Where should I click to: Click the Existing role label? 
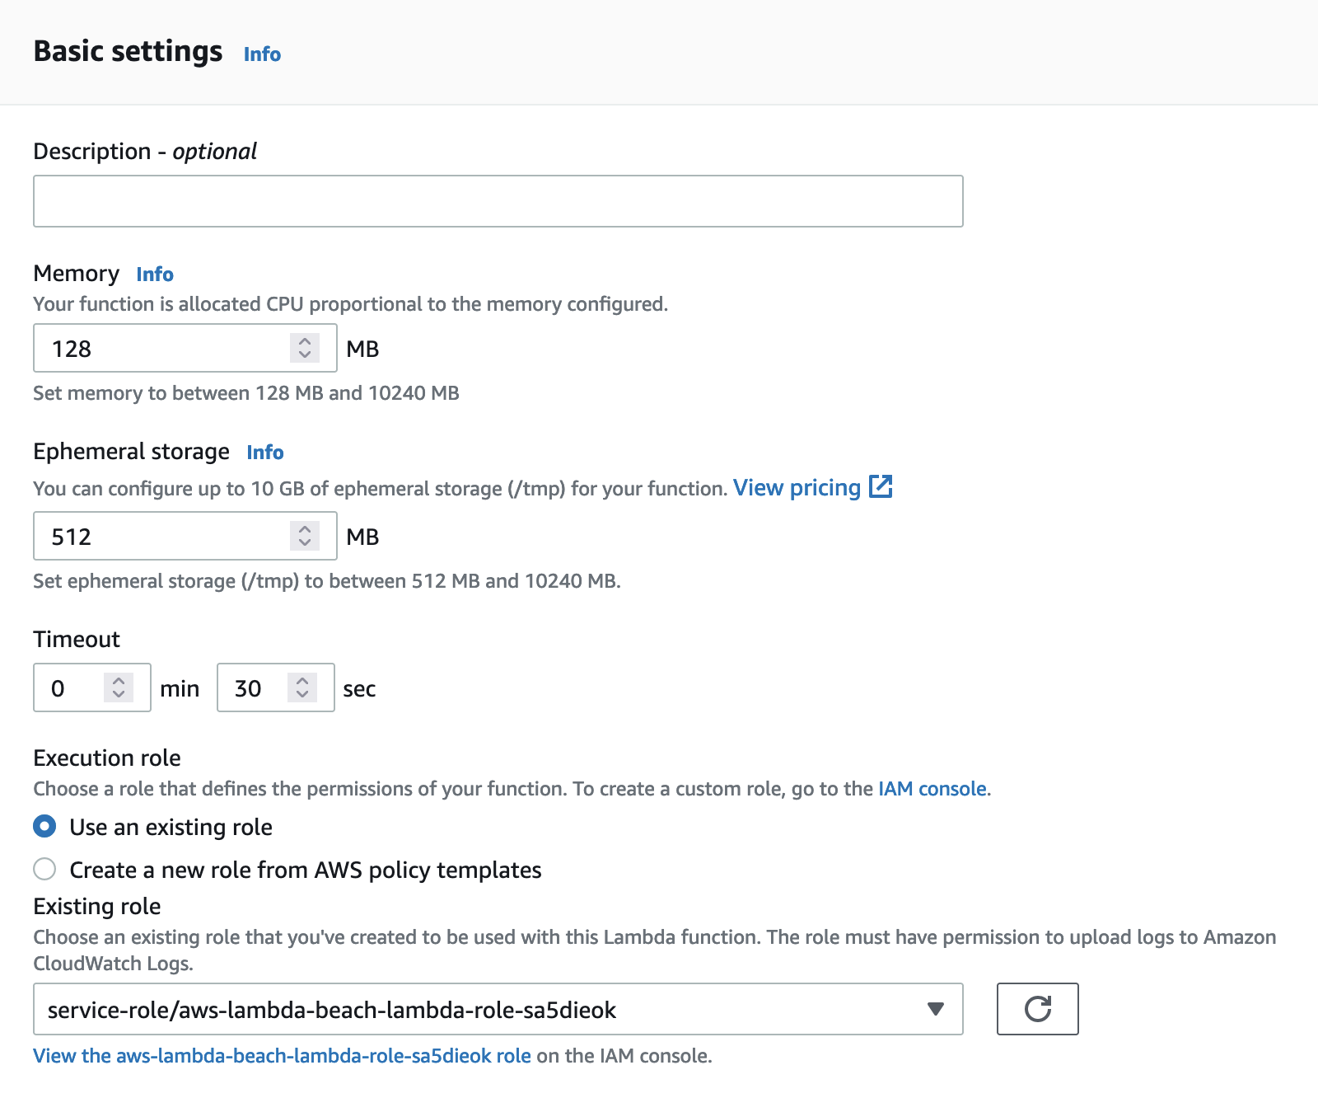tap(97, 906)
